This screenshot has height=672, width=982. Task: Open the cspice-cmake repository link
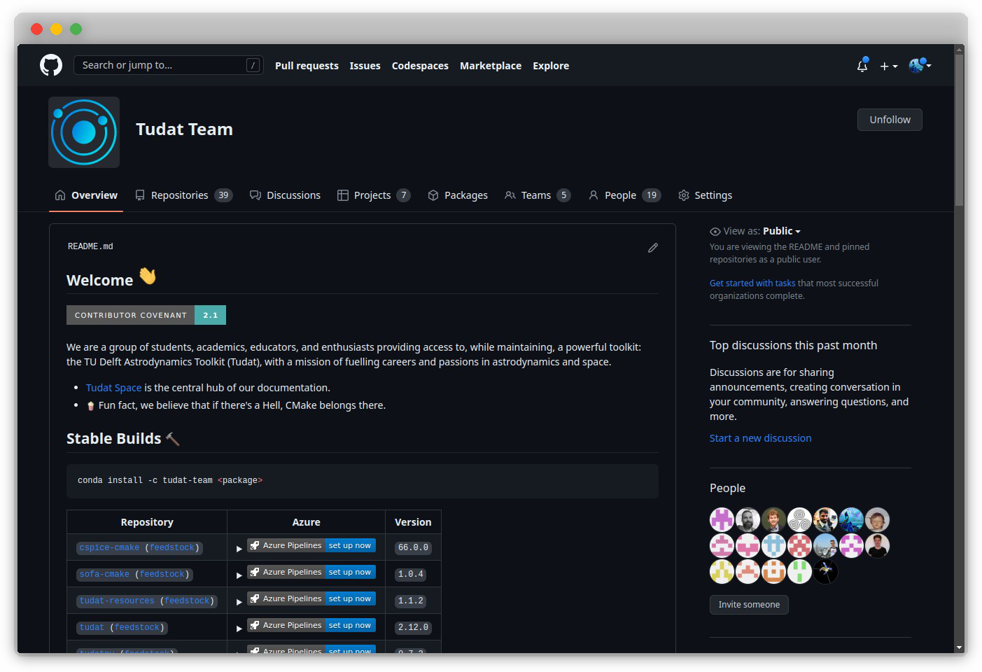click(x=109, y=548)
